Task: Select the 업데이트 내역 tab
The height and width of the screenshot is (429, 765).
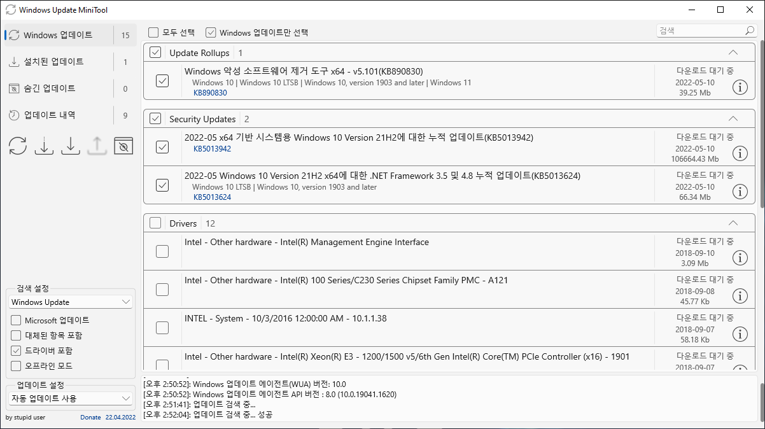Action: point(70,115)
